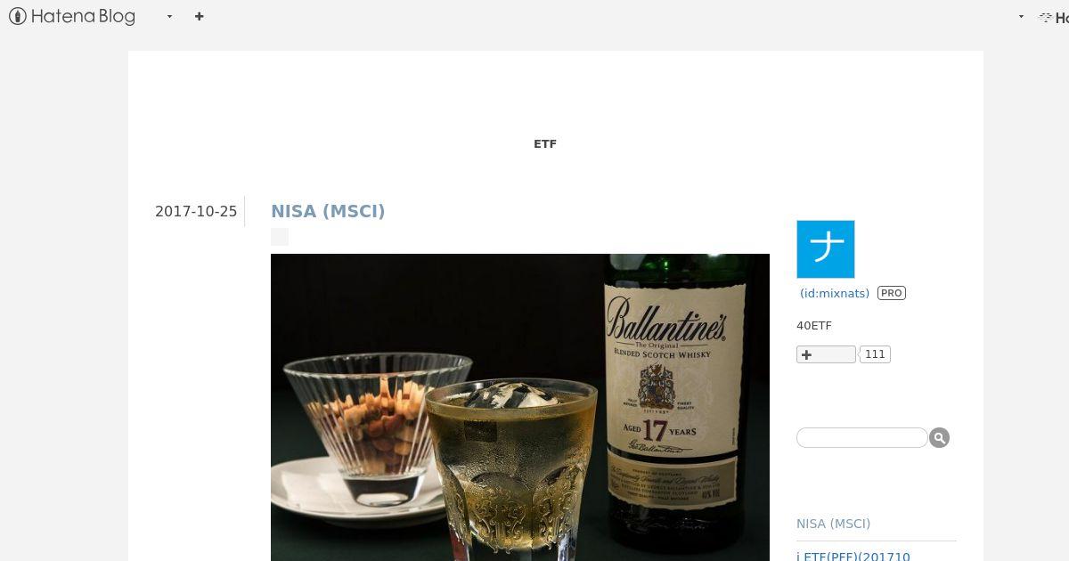1069x561 pixels.
Task: Click the blue profile avatar icon
Action: (x=826, y=249)
